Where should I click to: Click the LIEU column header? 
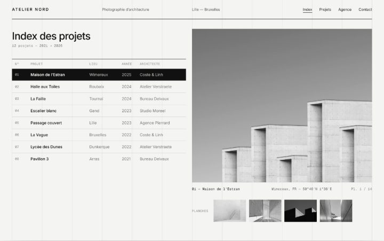pyautogui.click(x=93, y=64)
